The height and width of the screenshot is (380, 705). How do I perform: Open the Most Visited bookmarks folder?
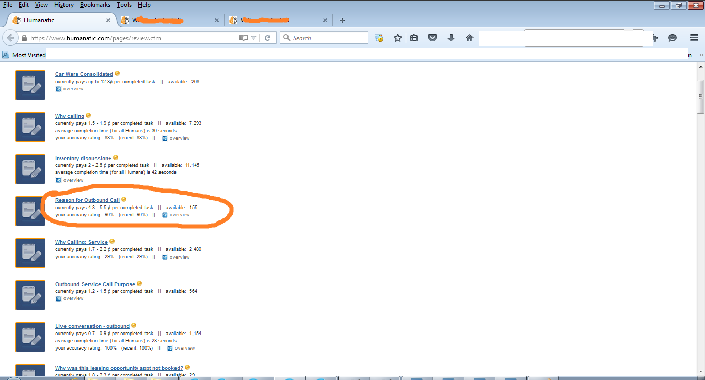[24, 55]
